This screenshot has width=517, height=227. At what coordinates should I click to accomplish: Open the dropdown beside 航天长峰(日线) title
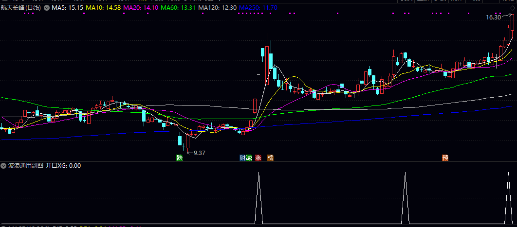pyautogui.click(x=46, y=8)
